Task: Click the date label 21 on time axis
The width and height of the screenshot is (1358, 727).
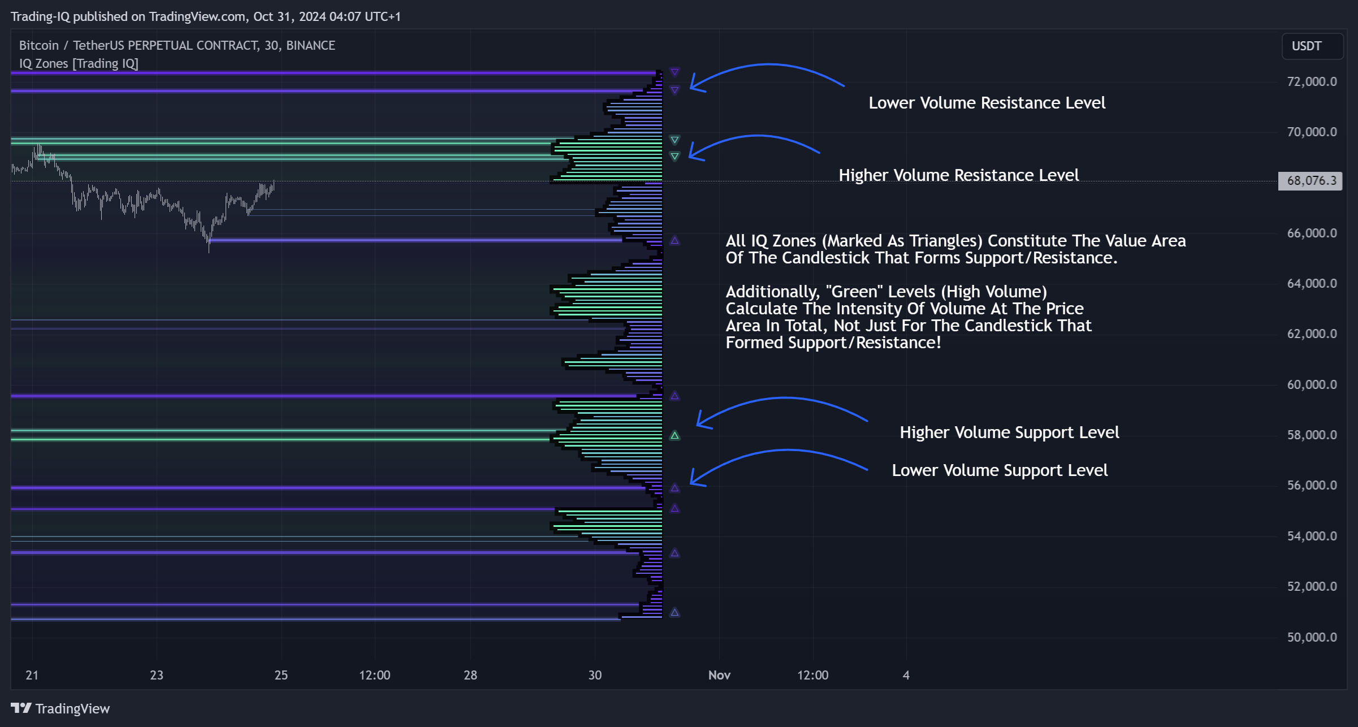Action: [x=32, y=675]
